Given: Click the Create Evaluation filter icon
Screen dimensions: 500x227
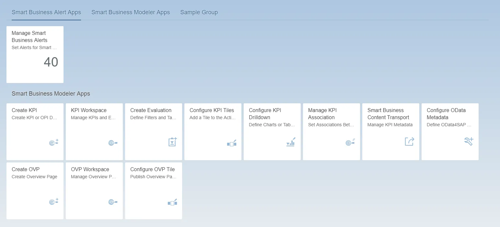Looking at the screenshot, I should pos(172,142).
